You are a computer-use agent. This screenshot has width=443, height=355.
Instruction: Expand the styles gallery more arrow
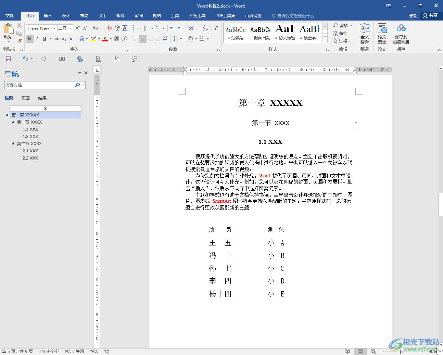pyautogui.click(x=325, y=40)
